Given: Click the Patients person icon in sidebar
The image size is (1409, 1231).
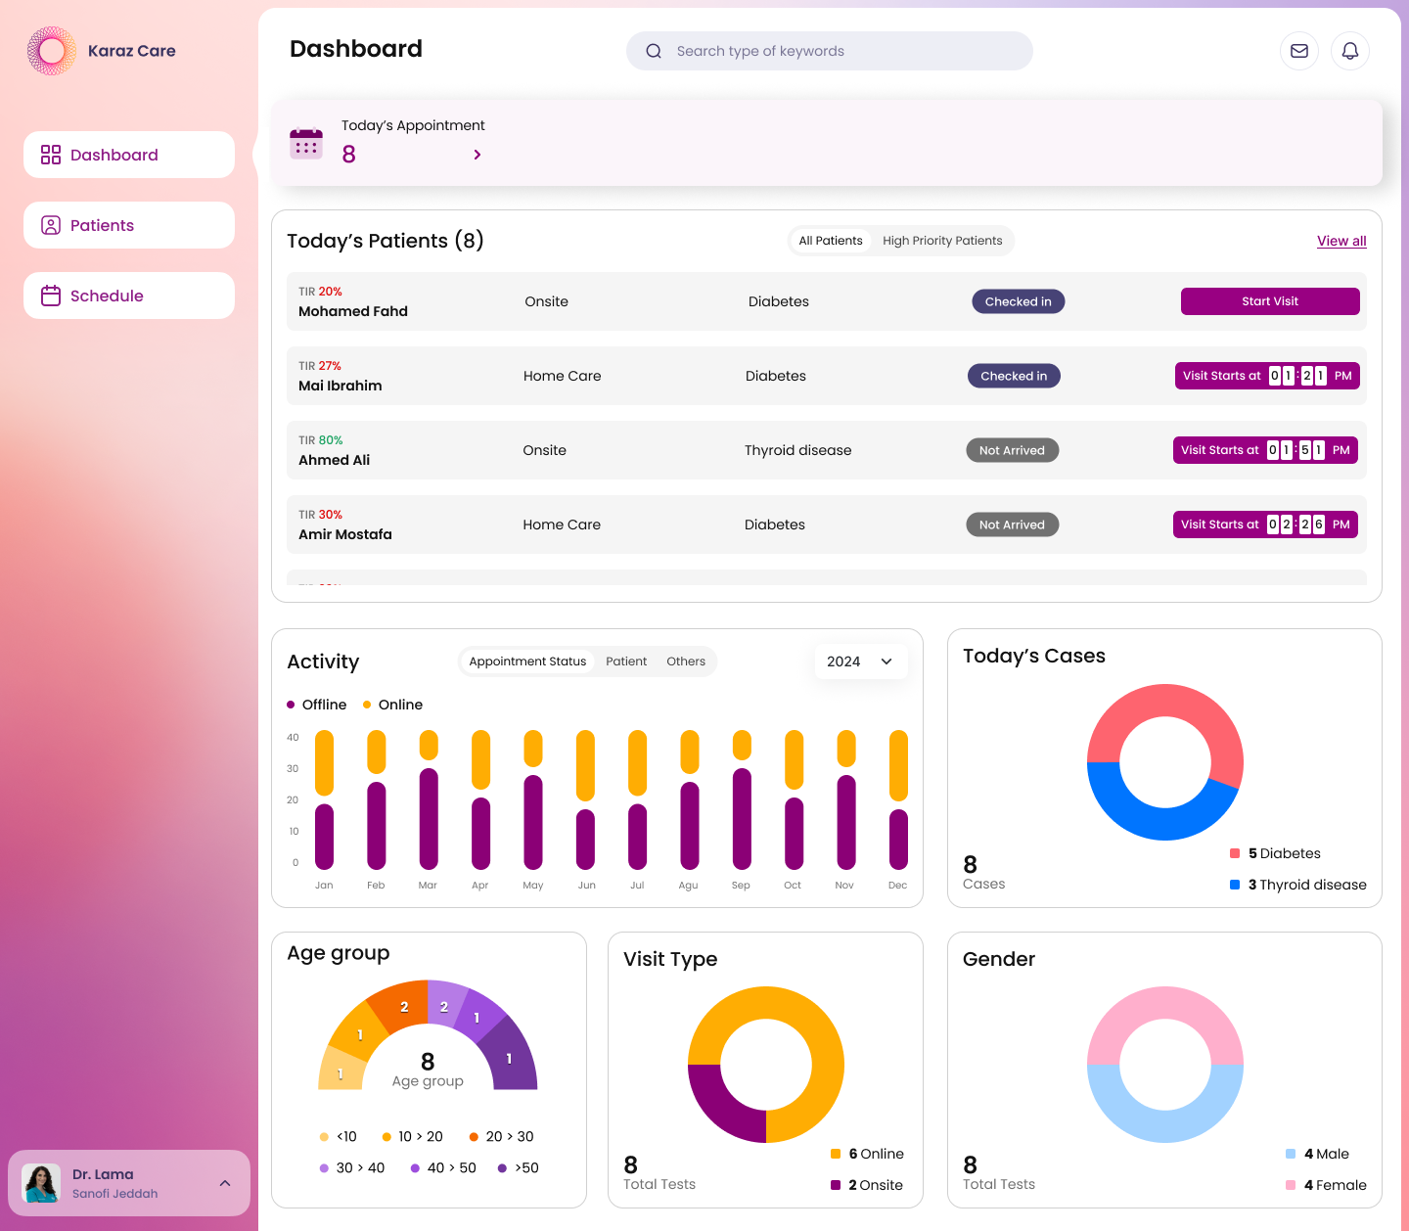Looking at the screenshot, I should pyautogui.click(x=51, y=225).
